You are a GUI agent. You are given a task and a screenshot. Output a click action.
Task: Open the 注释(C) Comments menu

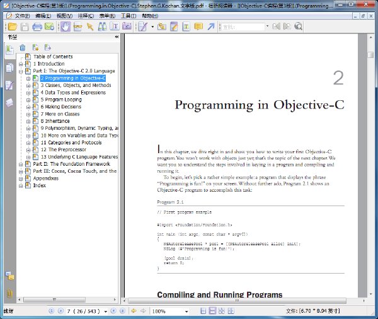86,16
